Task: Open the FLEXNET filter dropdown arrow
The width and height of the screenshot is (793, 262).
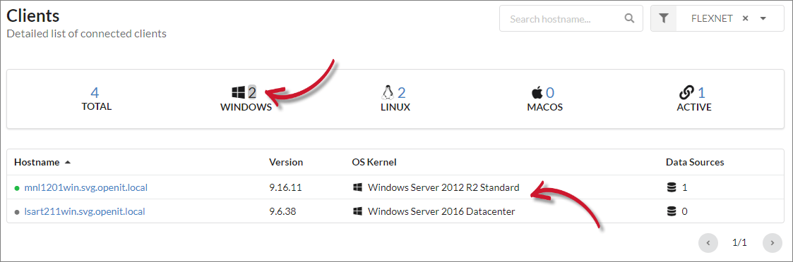Action: (x=763, y=19)
